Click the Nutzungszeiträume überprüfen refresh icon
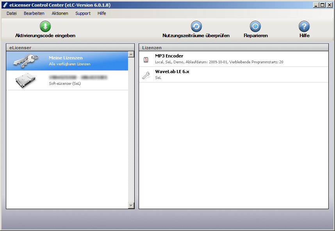The width and height of the screenshot is (335, 231). click(196, 26)
